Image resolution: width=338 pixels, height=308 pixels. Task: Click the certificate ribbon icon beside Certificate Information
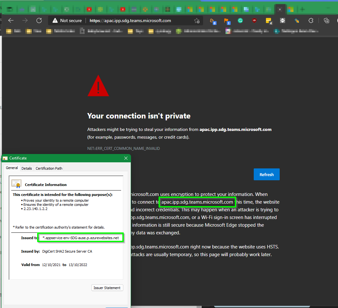click(16, 183)
